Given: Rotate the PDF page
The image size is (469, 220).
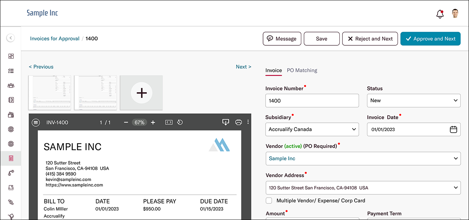Looking at the screenshot, I should point(180,122).
